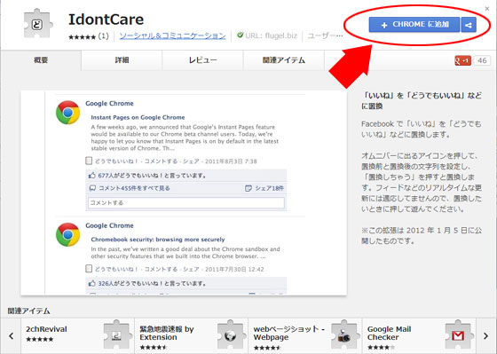497x354 pixels.
Task: Click the webページショット camera icon
Action: pyautogui.click(x=344, y=335)
